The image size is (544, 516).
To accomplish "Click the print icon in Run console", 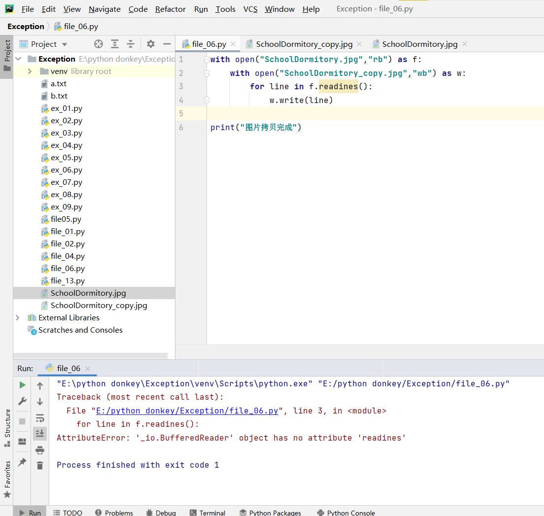I will [40, 450].
